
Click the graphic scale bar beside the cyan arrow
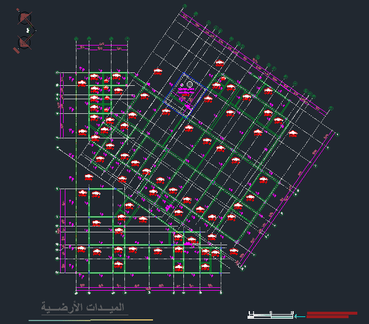(x=270, y=315)
